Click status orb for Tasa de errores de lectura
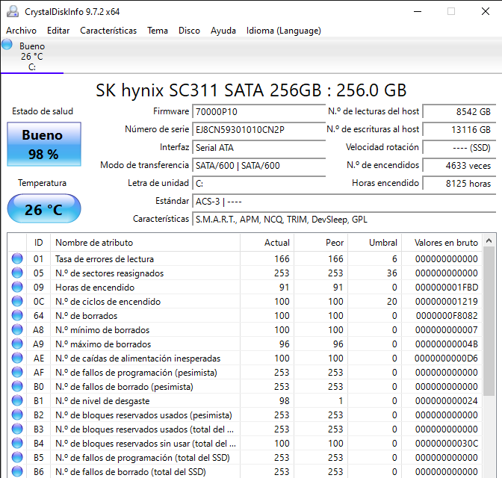This screenshot has height=478, width=502. pos(17,259)
